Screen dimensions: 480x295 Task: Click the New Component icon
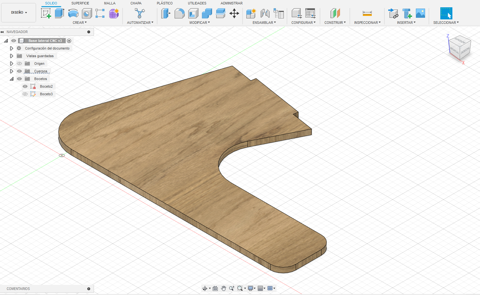pos(251,13)
